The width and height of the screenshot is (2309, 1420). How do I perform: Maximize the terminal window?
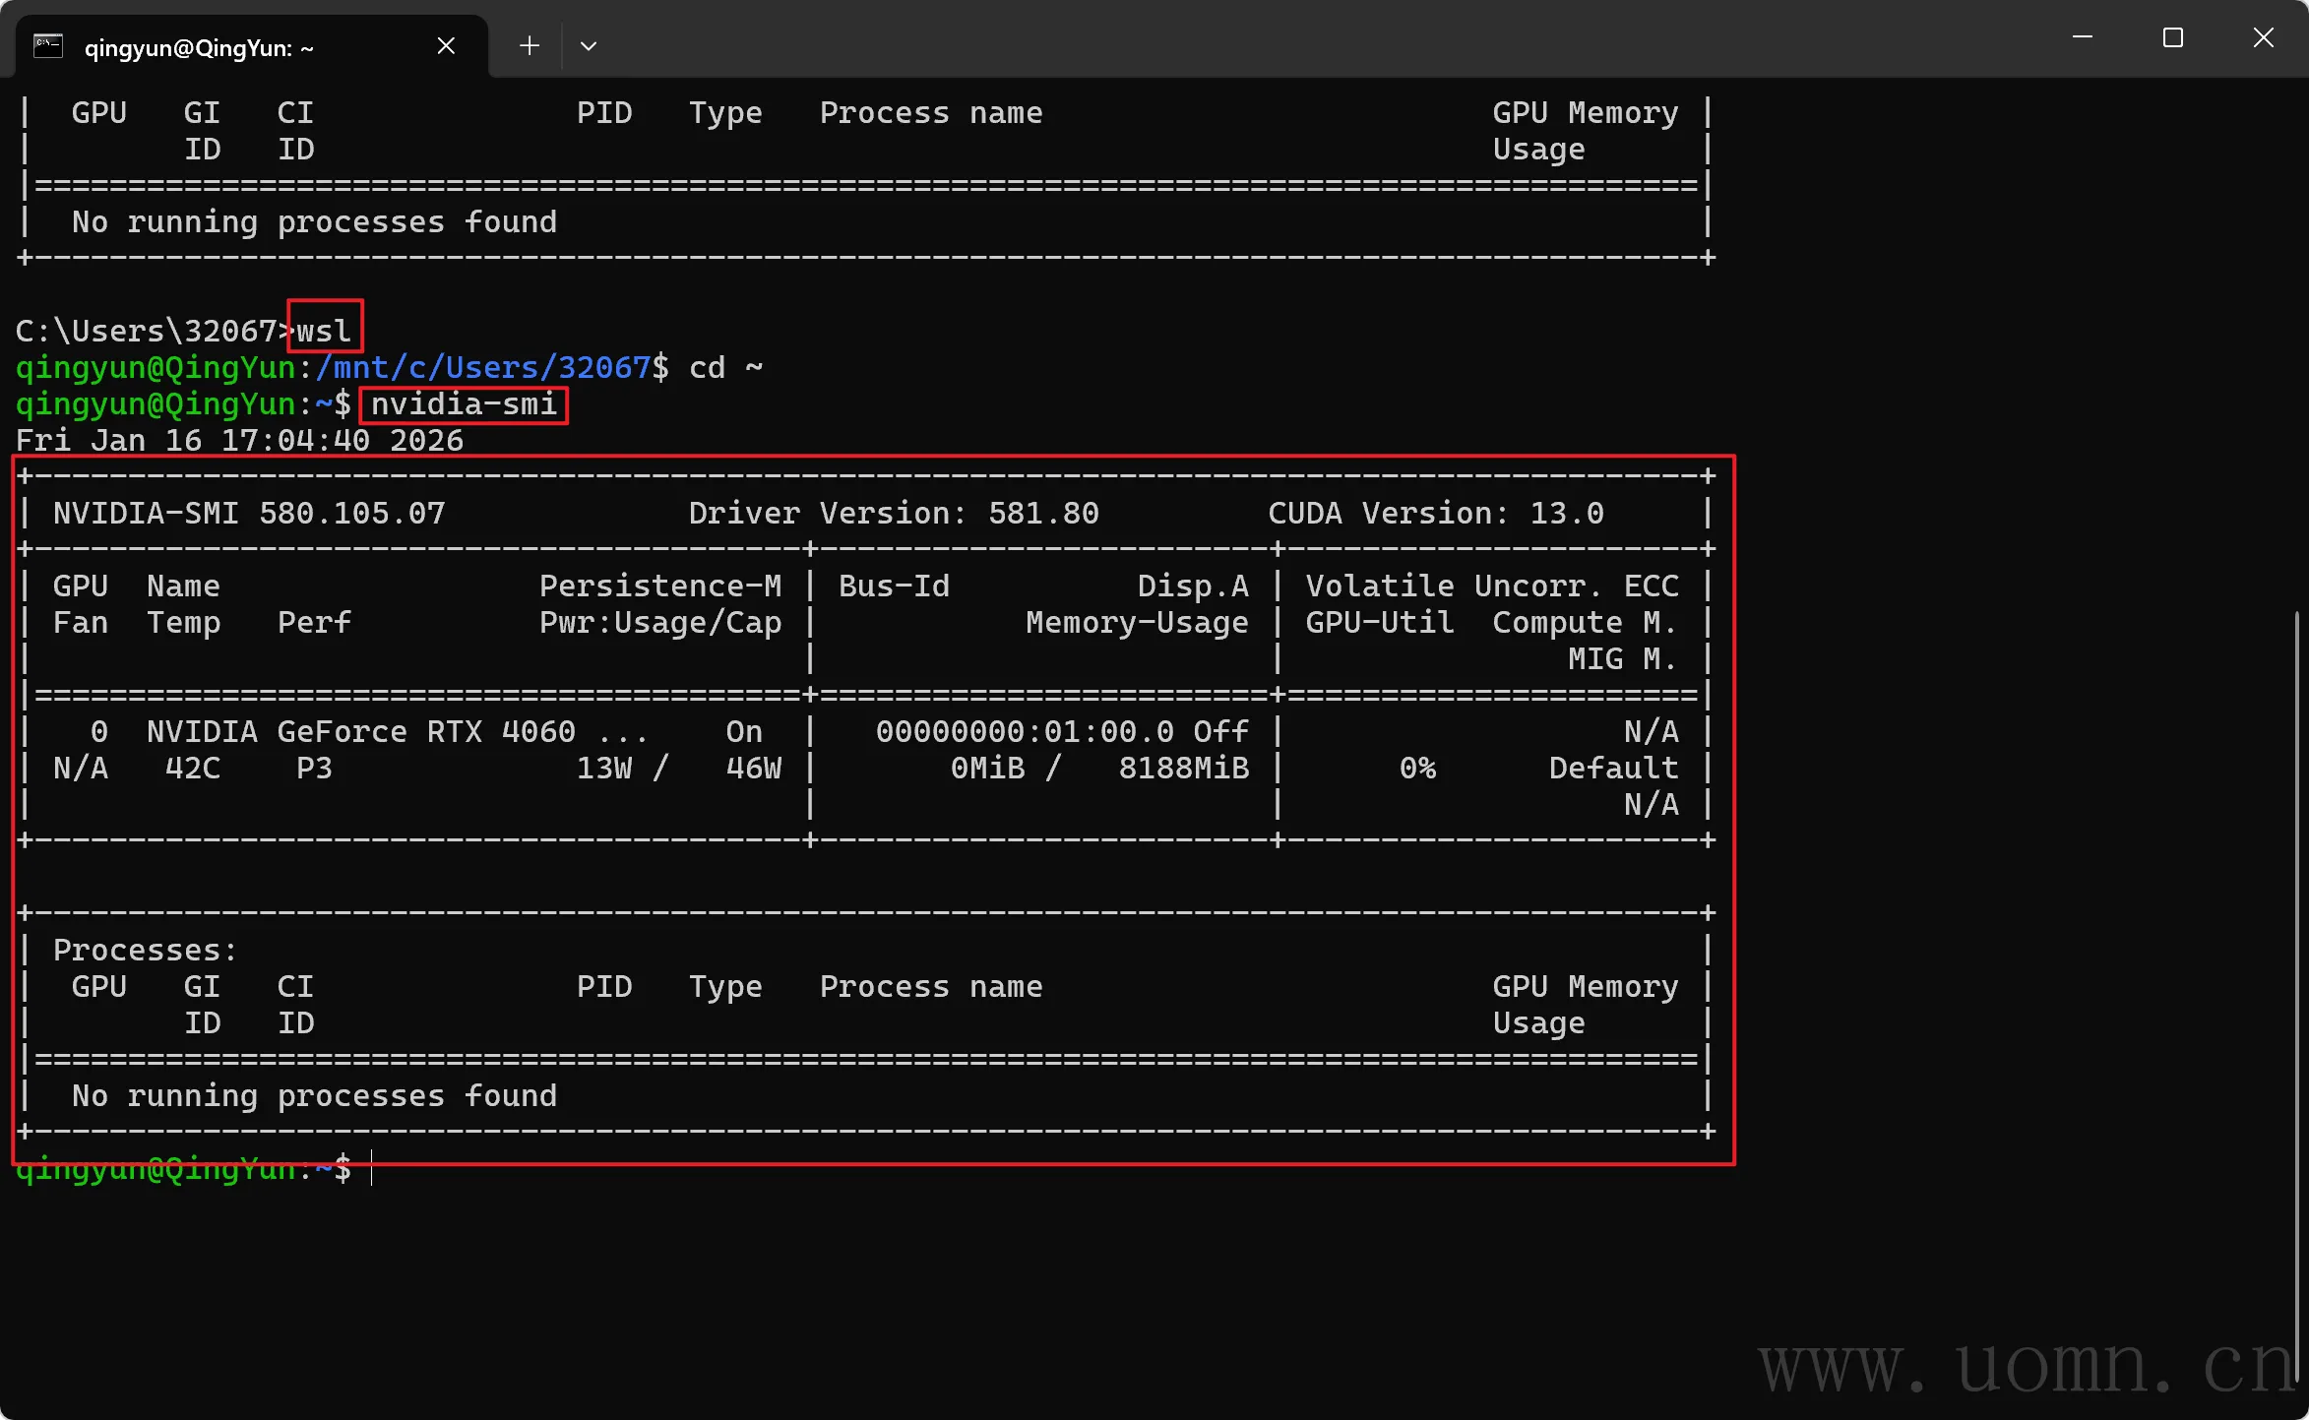2173,38
